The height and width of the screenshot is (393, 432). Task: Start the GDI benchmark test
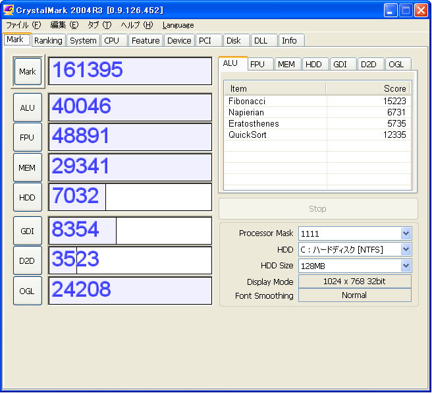pyautogui.click(x=28, y=231)
